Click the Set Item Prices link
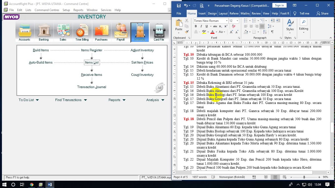The width and height of the screenshot is (335, 188). pos(142,62)
